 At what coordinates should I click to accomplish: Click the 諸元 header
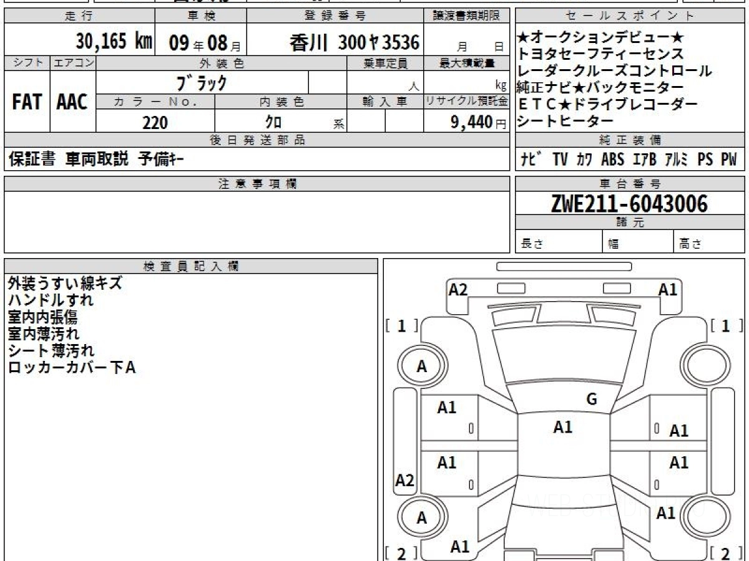(x=630, y=222)
